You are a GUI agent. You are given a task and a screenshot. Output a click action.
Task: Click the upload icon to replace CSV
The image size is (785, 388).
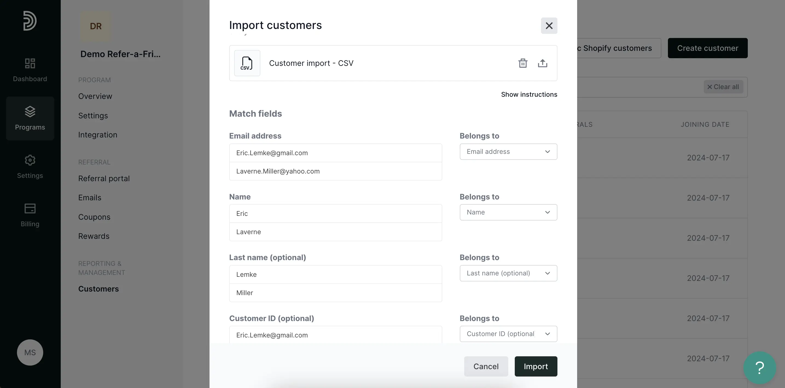click(x=542, y=63)
